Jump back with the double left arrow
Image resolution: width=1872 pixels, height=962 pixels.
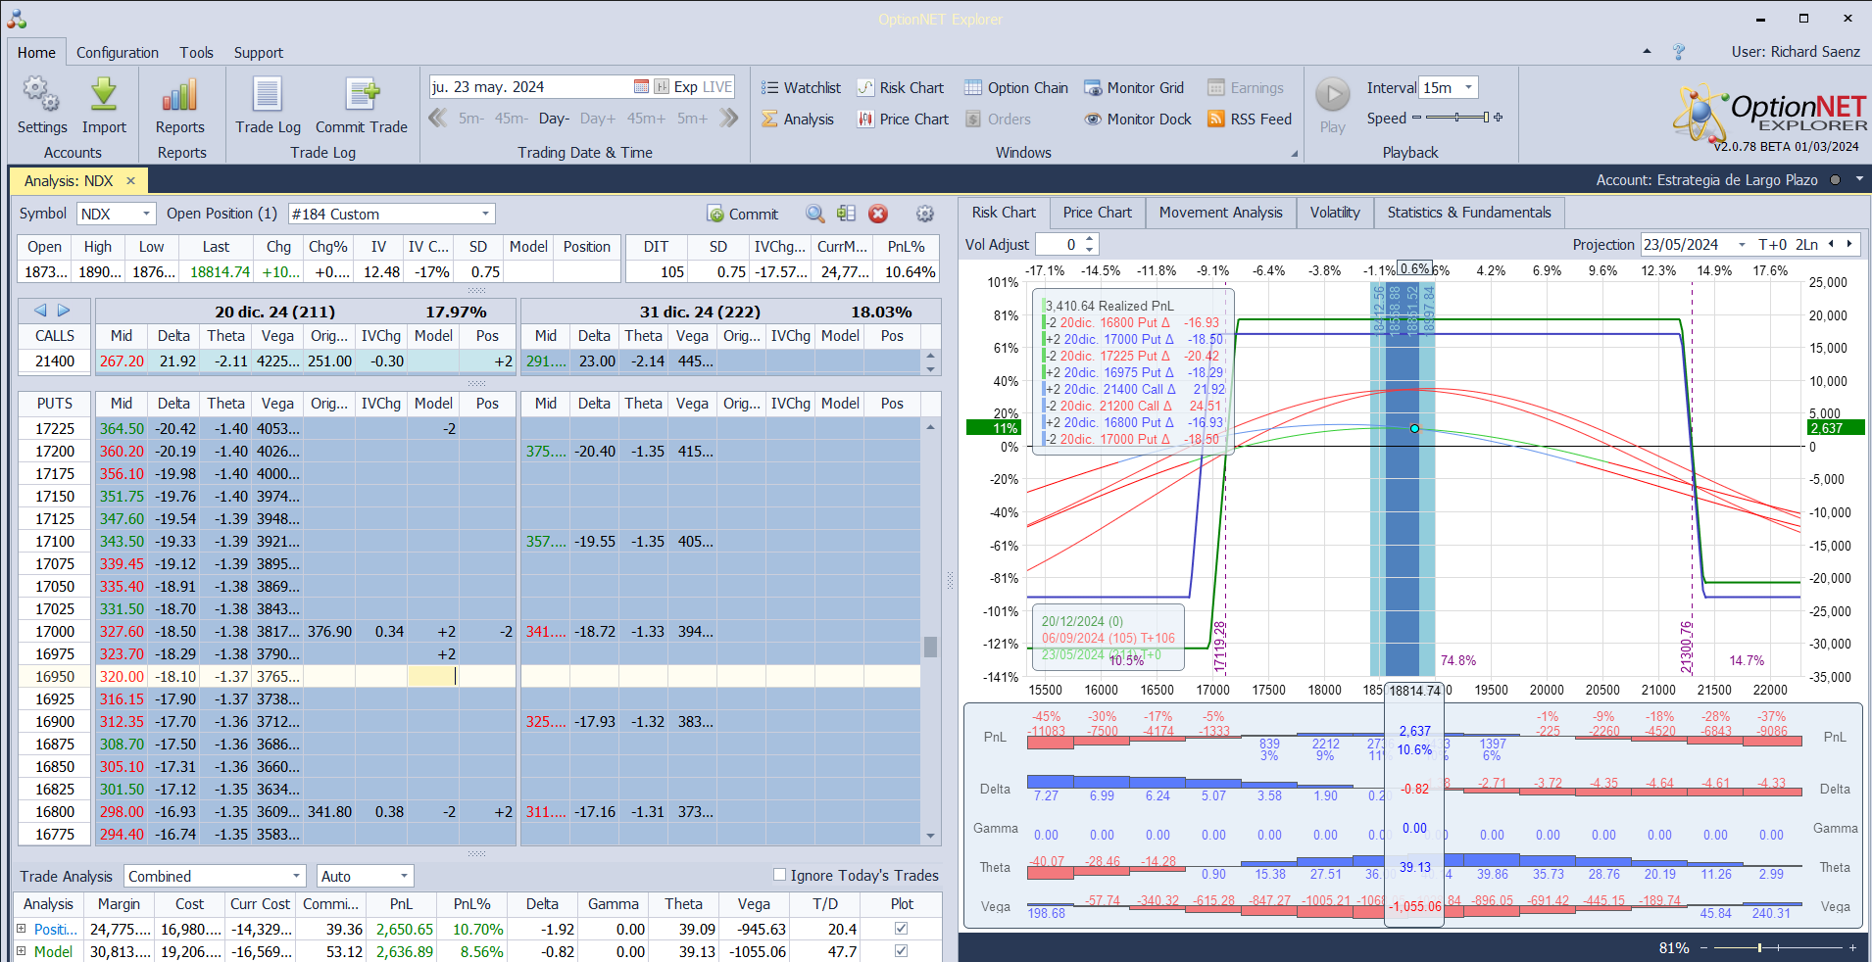(x=438, y=119)
